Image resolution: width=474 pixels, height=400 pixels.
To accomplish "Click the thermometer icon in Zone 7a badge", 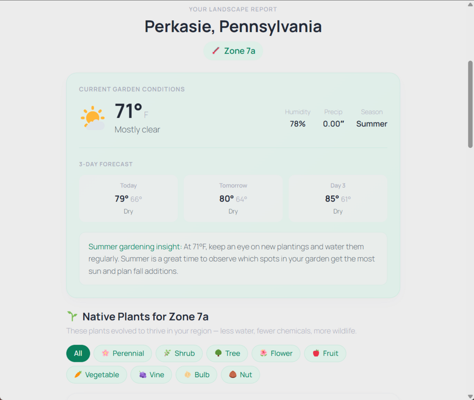I will (x=216, y=51).
